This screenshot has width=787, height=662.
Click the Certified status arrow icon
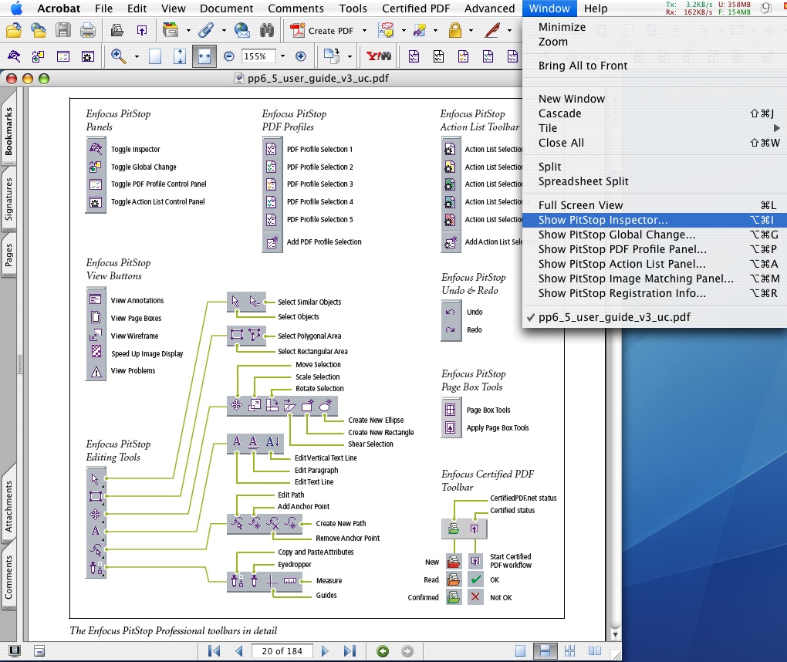point(142,31)
